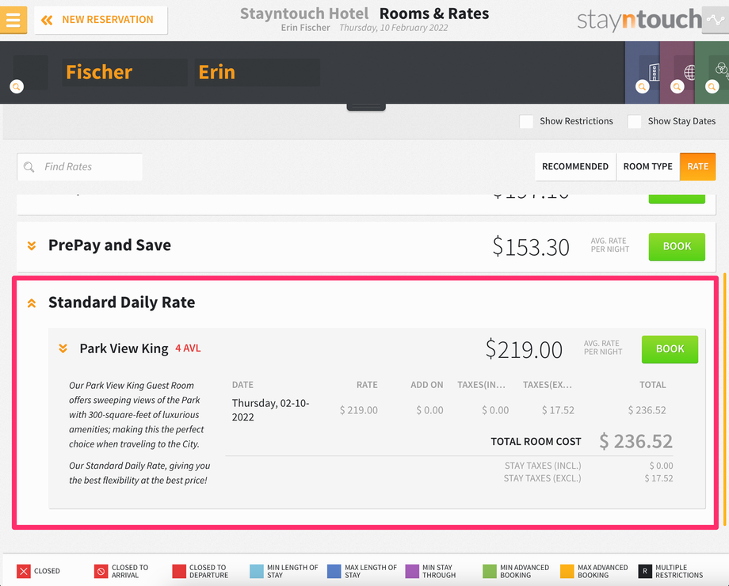This screenshot has width=729, height=586.
Task: Open the travel agent globe card
Action: click(x=689, y=72)
